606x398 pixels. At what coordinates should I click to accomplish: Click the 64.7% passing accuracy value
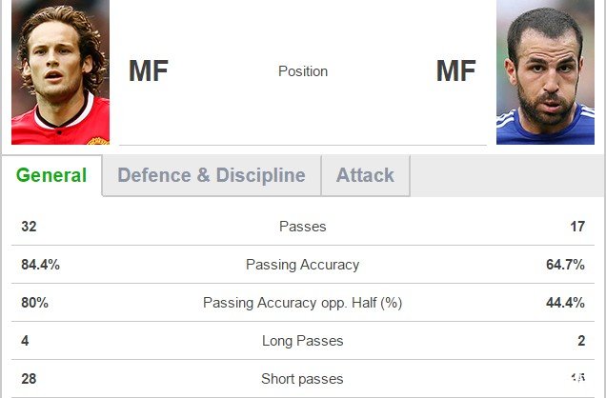(x=565, y=265)
